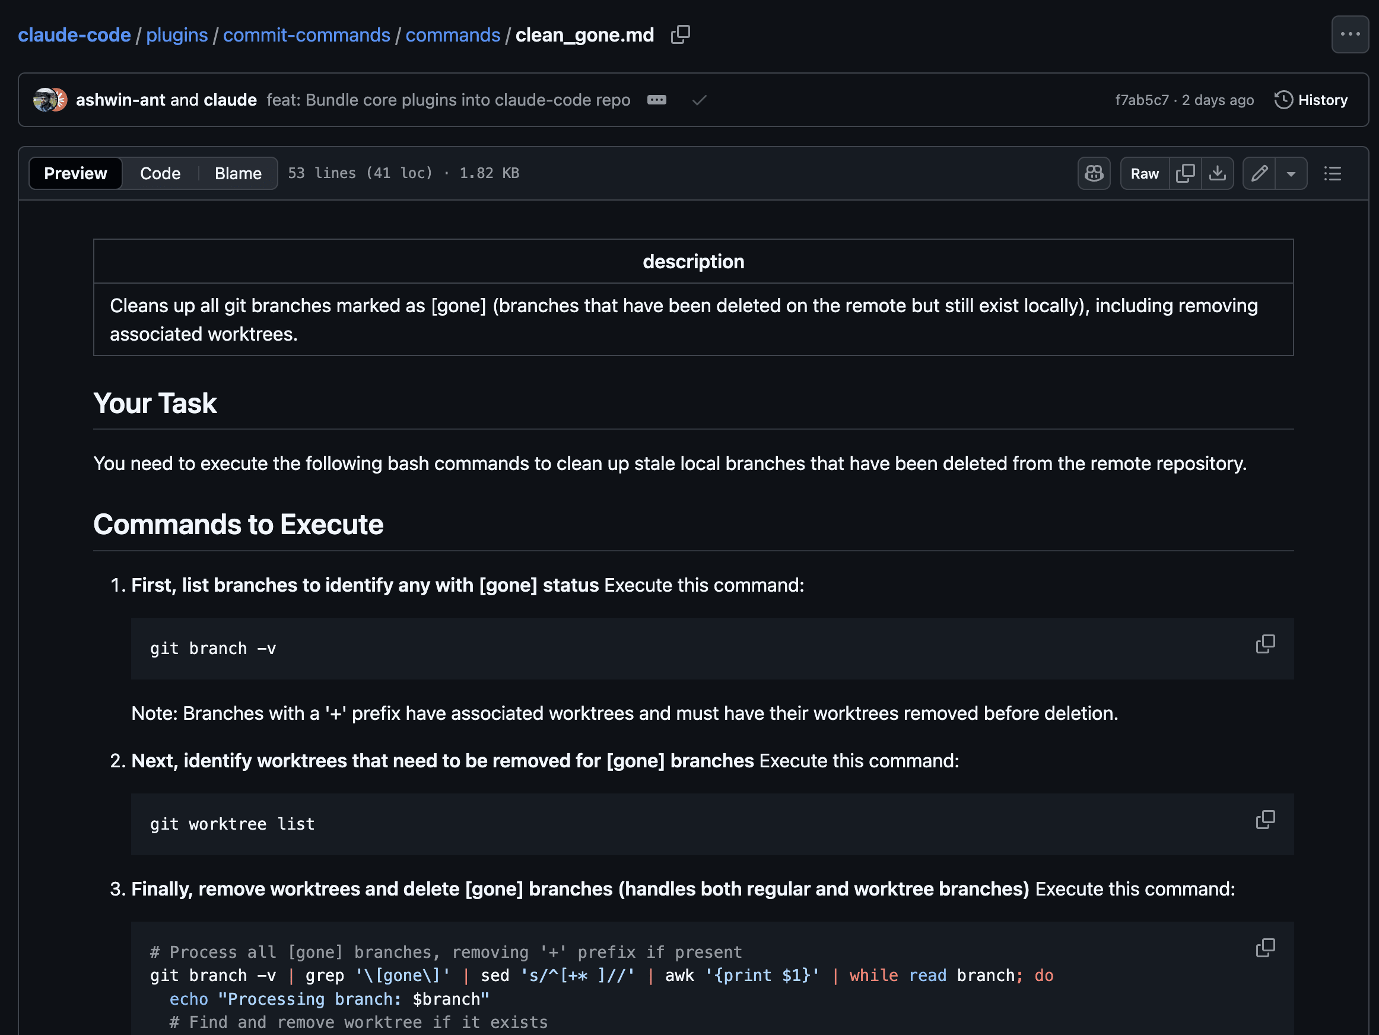Image resolution: width=1379 pixels, height=1035 pixels.
Task: Click the Copilot icon in file toolbar
Action: (x=1094, y=173)
